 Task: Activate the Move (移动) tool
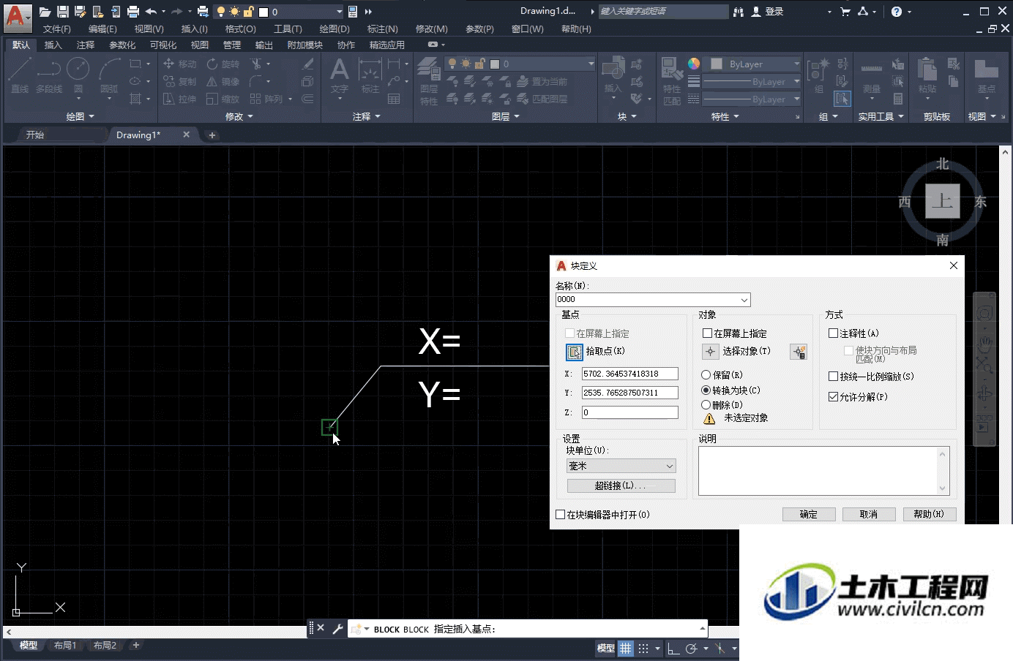click(180, 64)
